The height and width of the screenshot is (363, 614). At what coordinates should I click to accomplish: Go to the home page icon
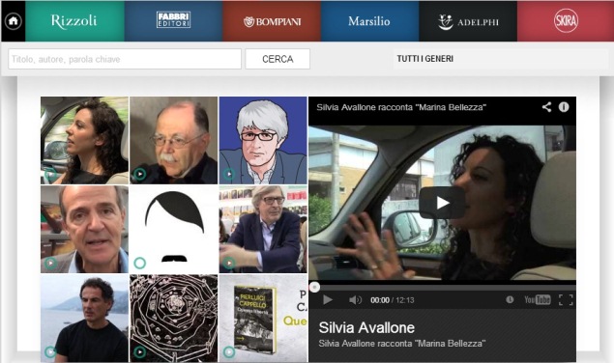coord(14,21)
